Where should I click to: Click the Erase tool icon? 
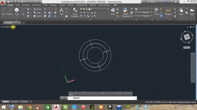[55, 9]
